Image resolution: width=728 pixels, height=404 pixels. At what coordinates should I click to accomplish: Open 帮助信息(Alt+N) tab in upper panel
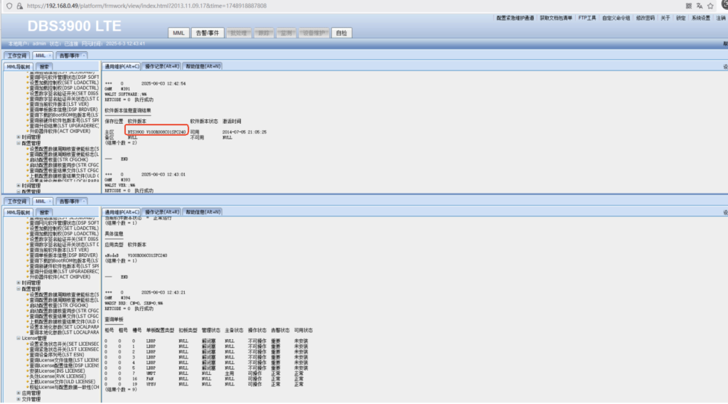pos(203,66)
